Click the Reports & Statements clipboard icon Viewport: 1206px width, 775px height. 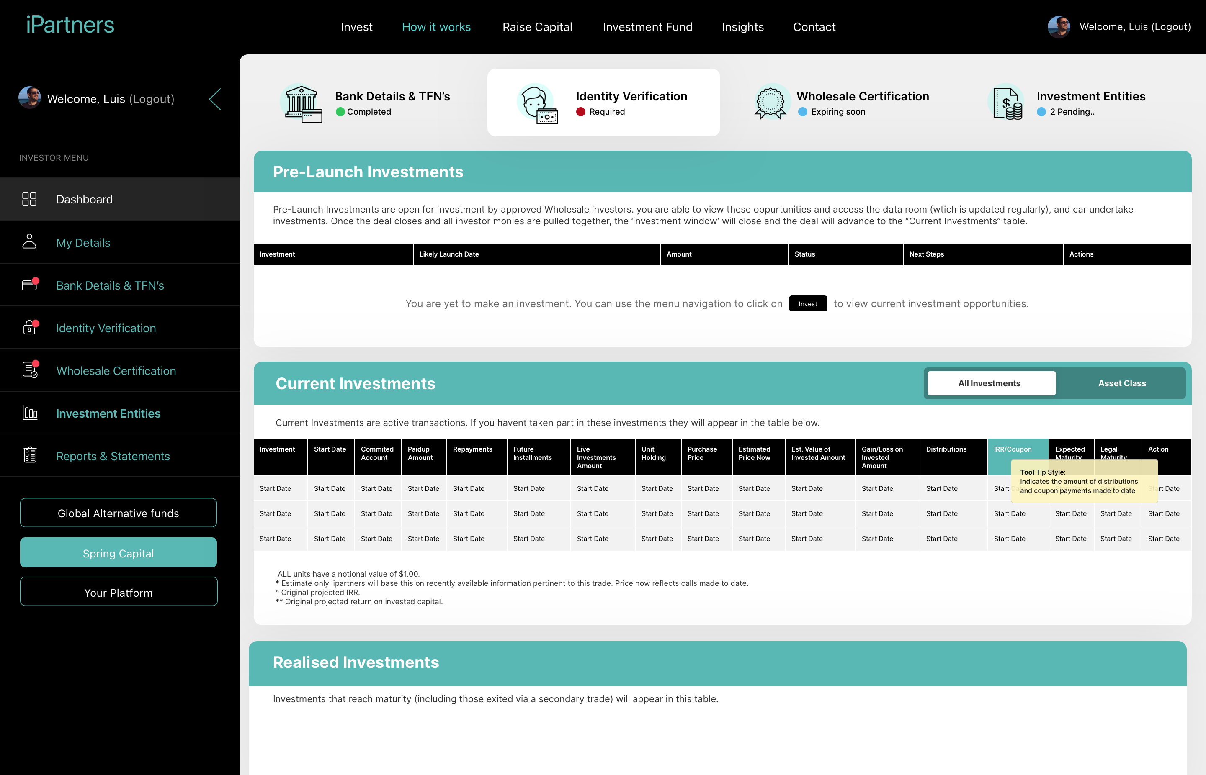point(30,455)
